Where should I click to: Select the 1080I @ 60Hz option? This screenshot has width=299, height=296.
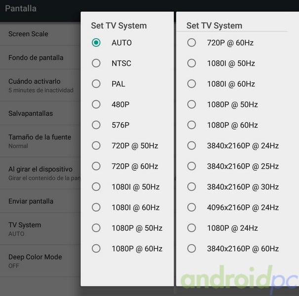point(96,208)
